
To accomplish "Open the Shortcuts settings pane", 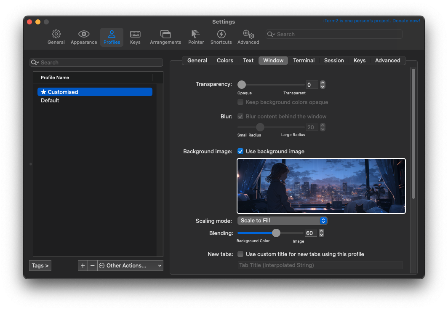I will click(221, 37).
